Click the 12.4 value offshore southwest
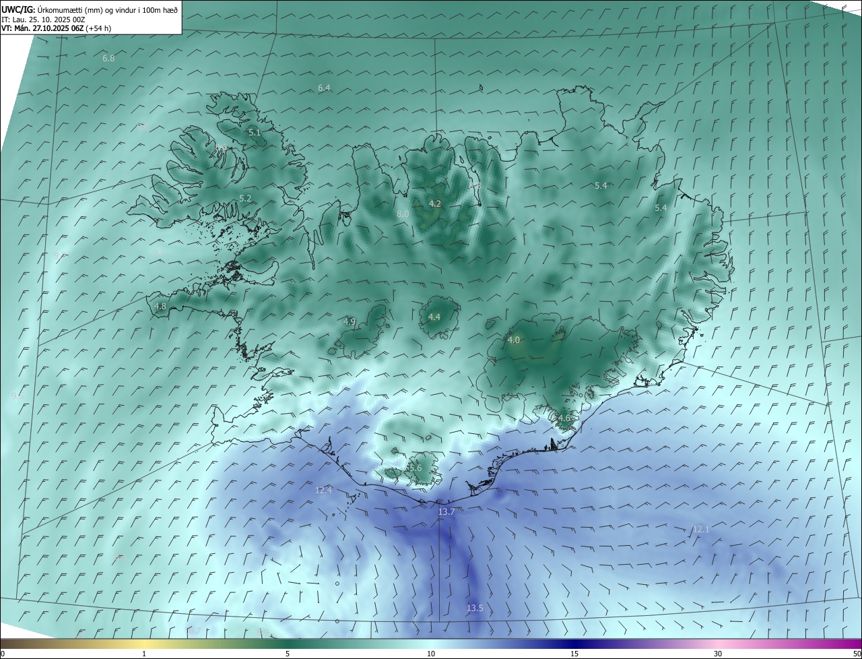Image resolution: width=862 pixels, height=659 pixels. 323,490
